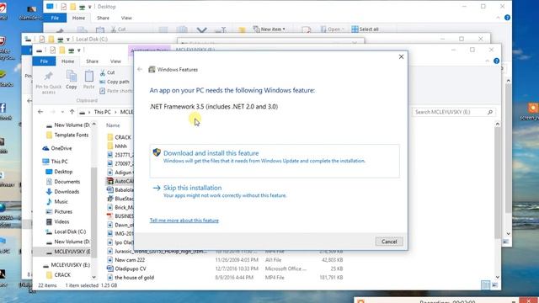This screenshot has width=539, height=303.
Task: Go up one folder level arrow
Action: click(x=72, y=112)
